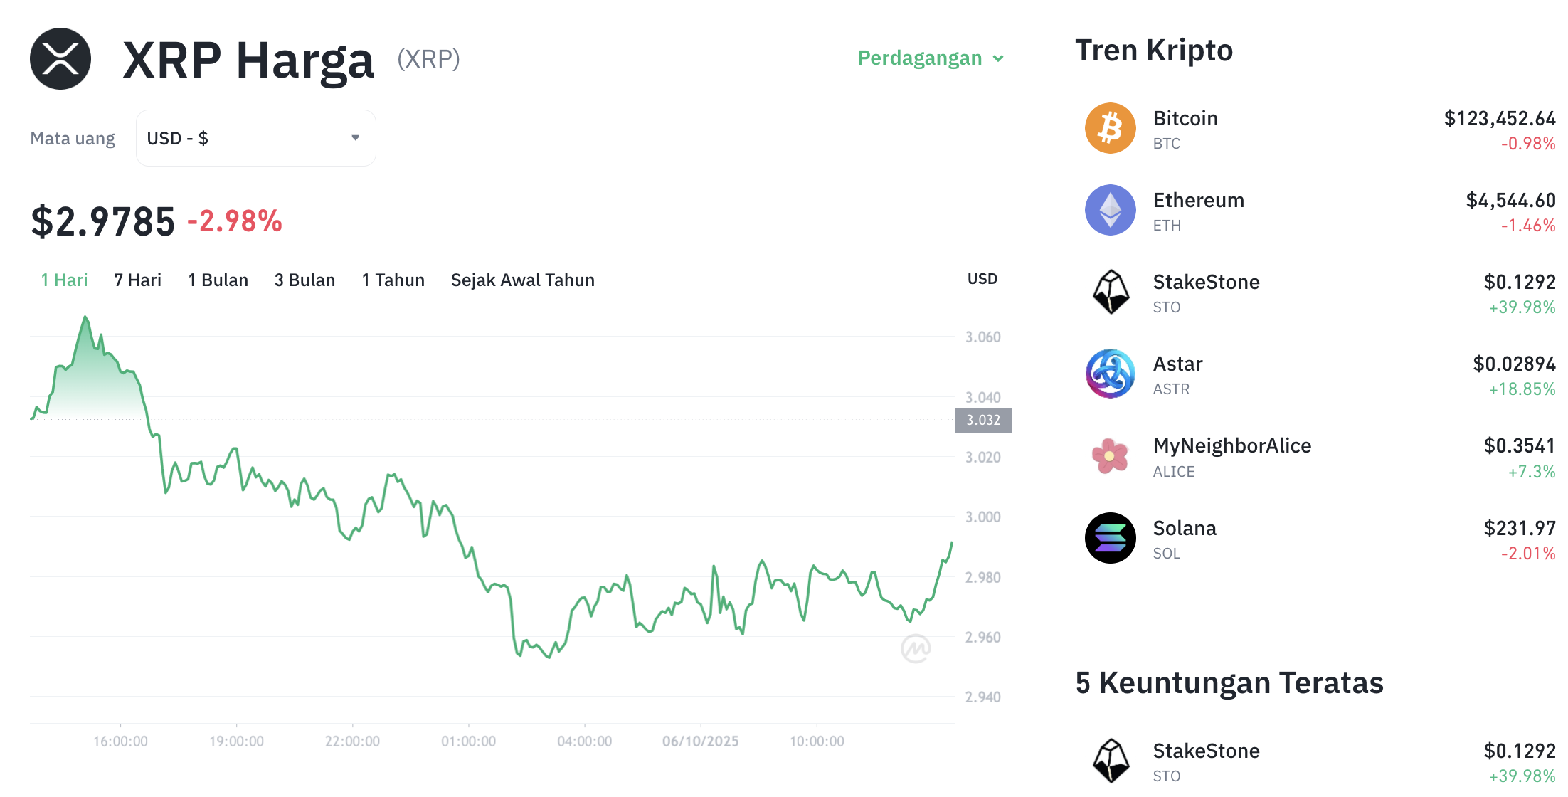The image size is (1568, 797).
Task: Click the CoinMarketCap watermark on chart
Action: (916, 648)
